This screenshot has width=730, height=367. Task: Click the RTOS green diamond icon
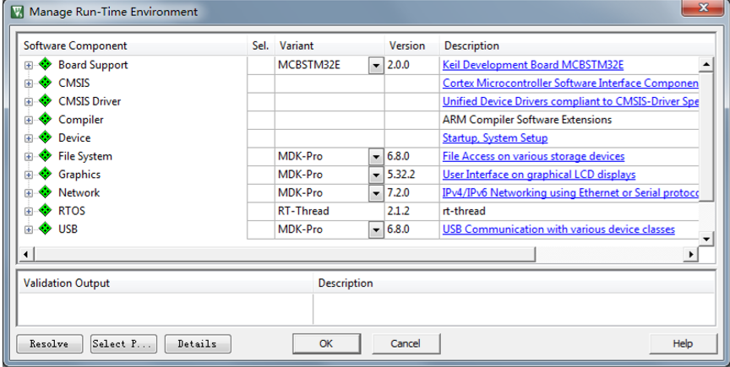pos(45,211)
